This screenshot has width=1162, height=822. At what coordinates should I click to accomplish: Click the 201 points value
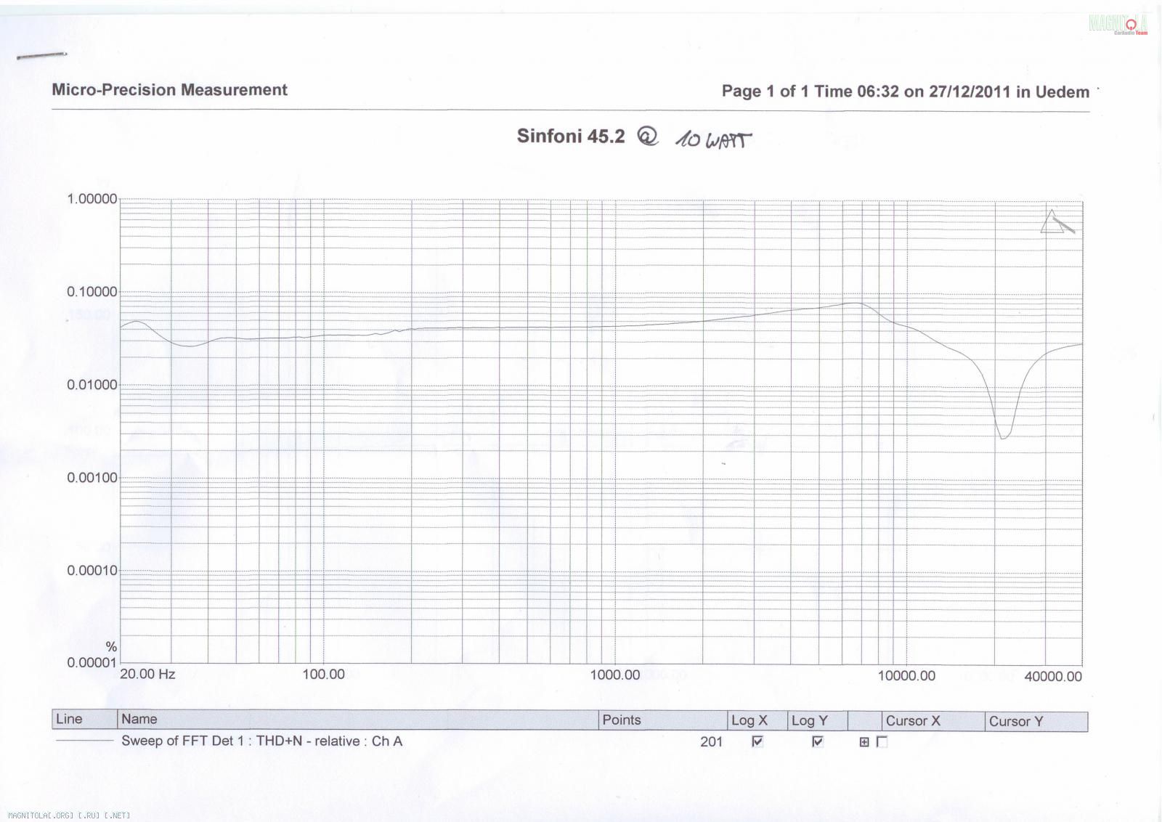(x=711, y=741)
